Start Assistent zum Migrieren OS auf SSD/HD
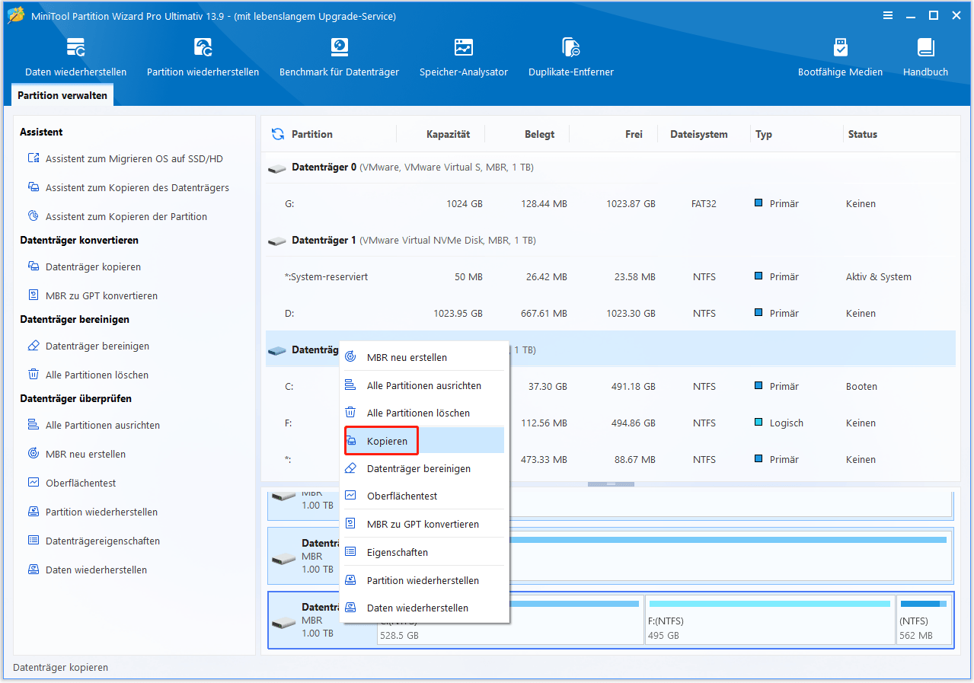Image resolution: width=974 pixels, height=683 pixels. (125, 158)
